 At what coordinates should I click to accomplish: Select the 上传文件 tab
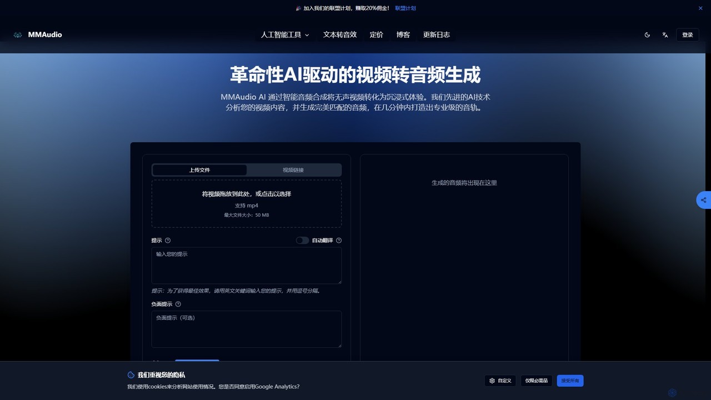point(199,170)
